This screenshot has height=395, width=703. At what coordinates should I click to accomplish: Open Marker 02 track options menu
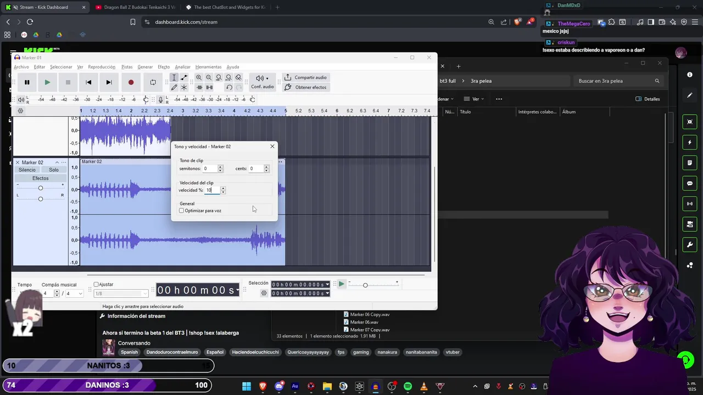(64, 162)
